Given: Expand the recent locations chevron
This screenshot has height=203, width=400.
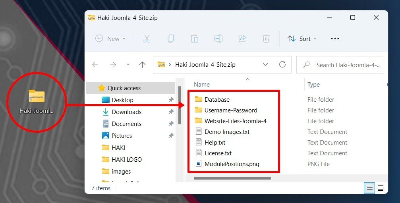Looking at the screenshot, I should [x=128, y=64].
